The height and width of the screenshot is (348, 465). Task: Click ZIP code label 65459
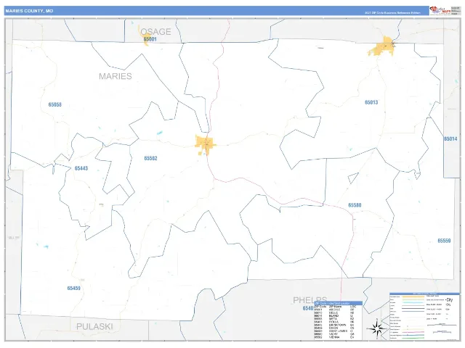(73, 289)
